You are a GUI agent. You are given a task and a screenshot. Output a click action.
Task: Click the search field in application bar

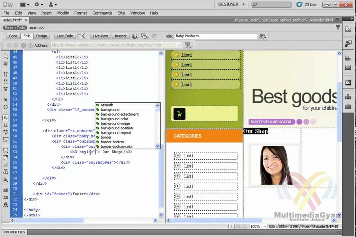pyautogui.click(x=271, y=4)
